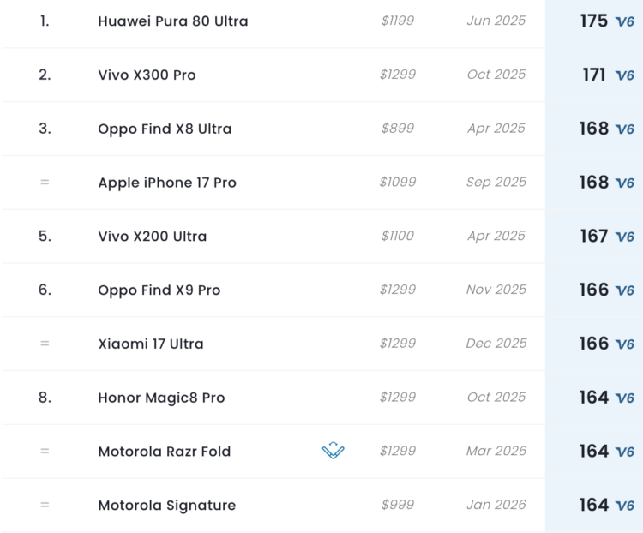Click the V6 icon beside Vivo X300 Pro score

(x=625, y=75)
